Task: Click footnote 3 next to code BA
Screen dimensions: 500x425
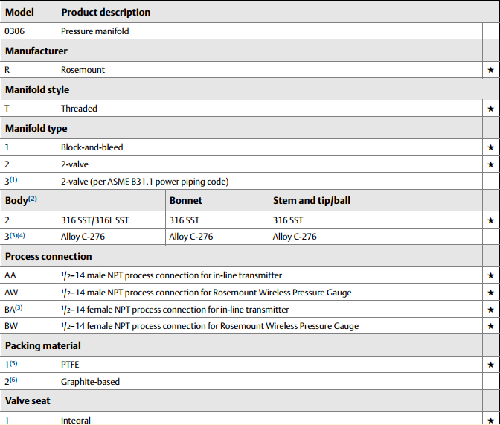Action: click(x=19, y=307)
